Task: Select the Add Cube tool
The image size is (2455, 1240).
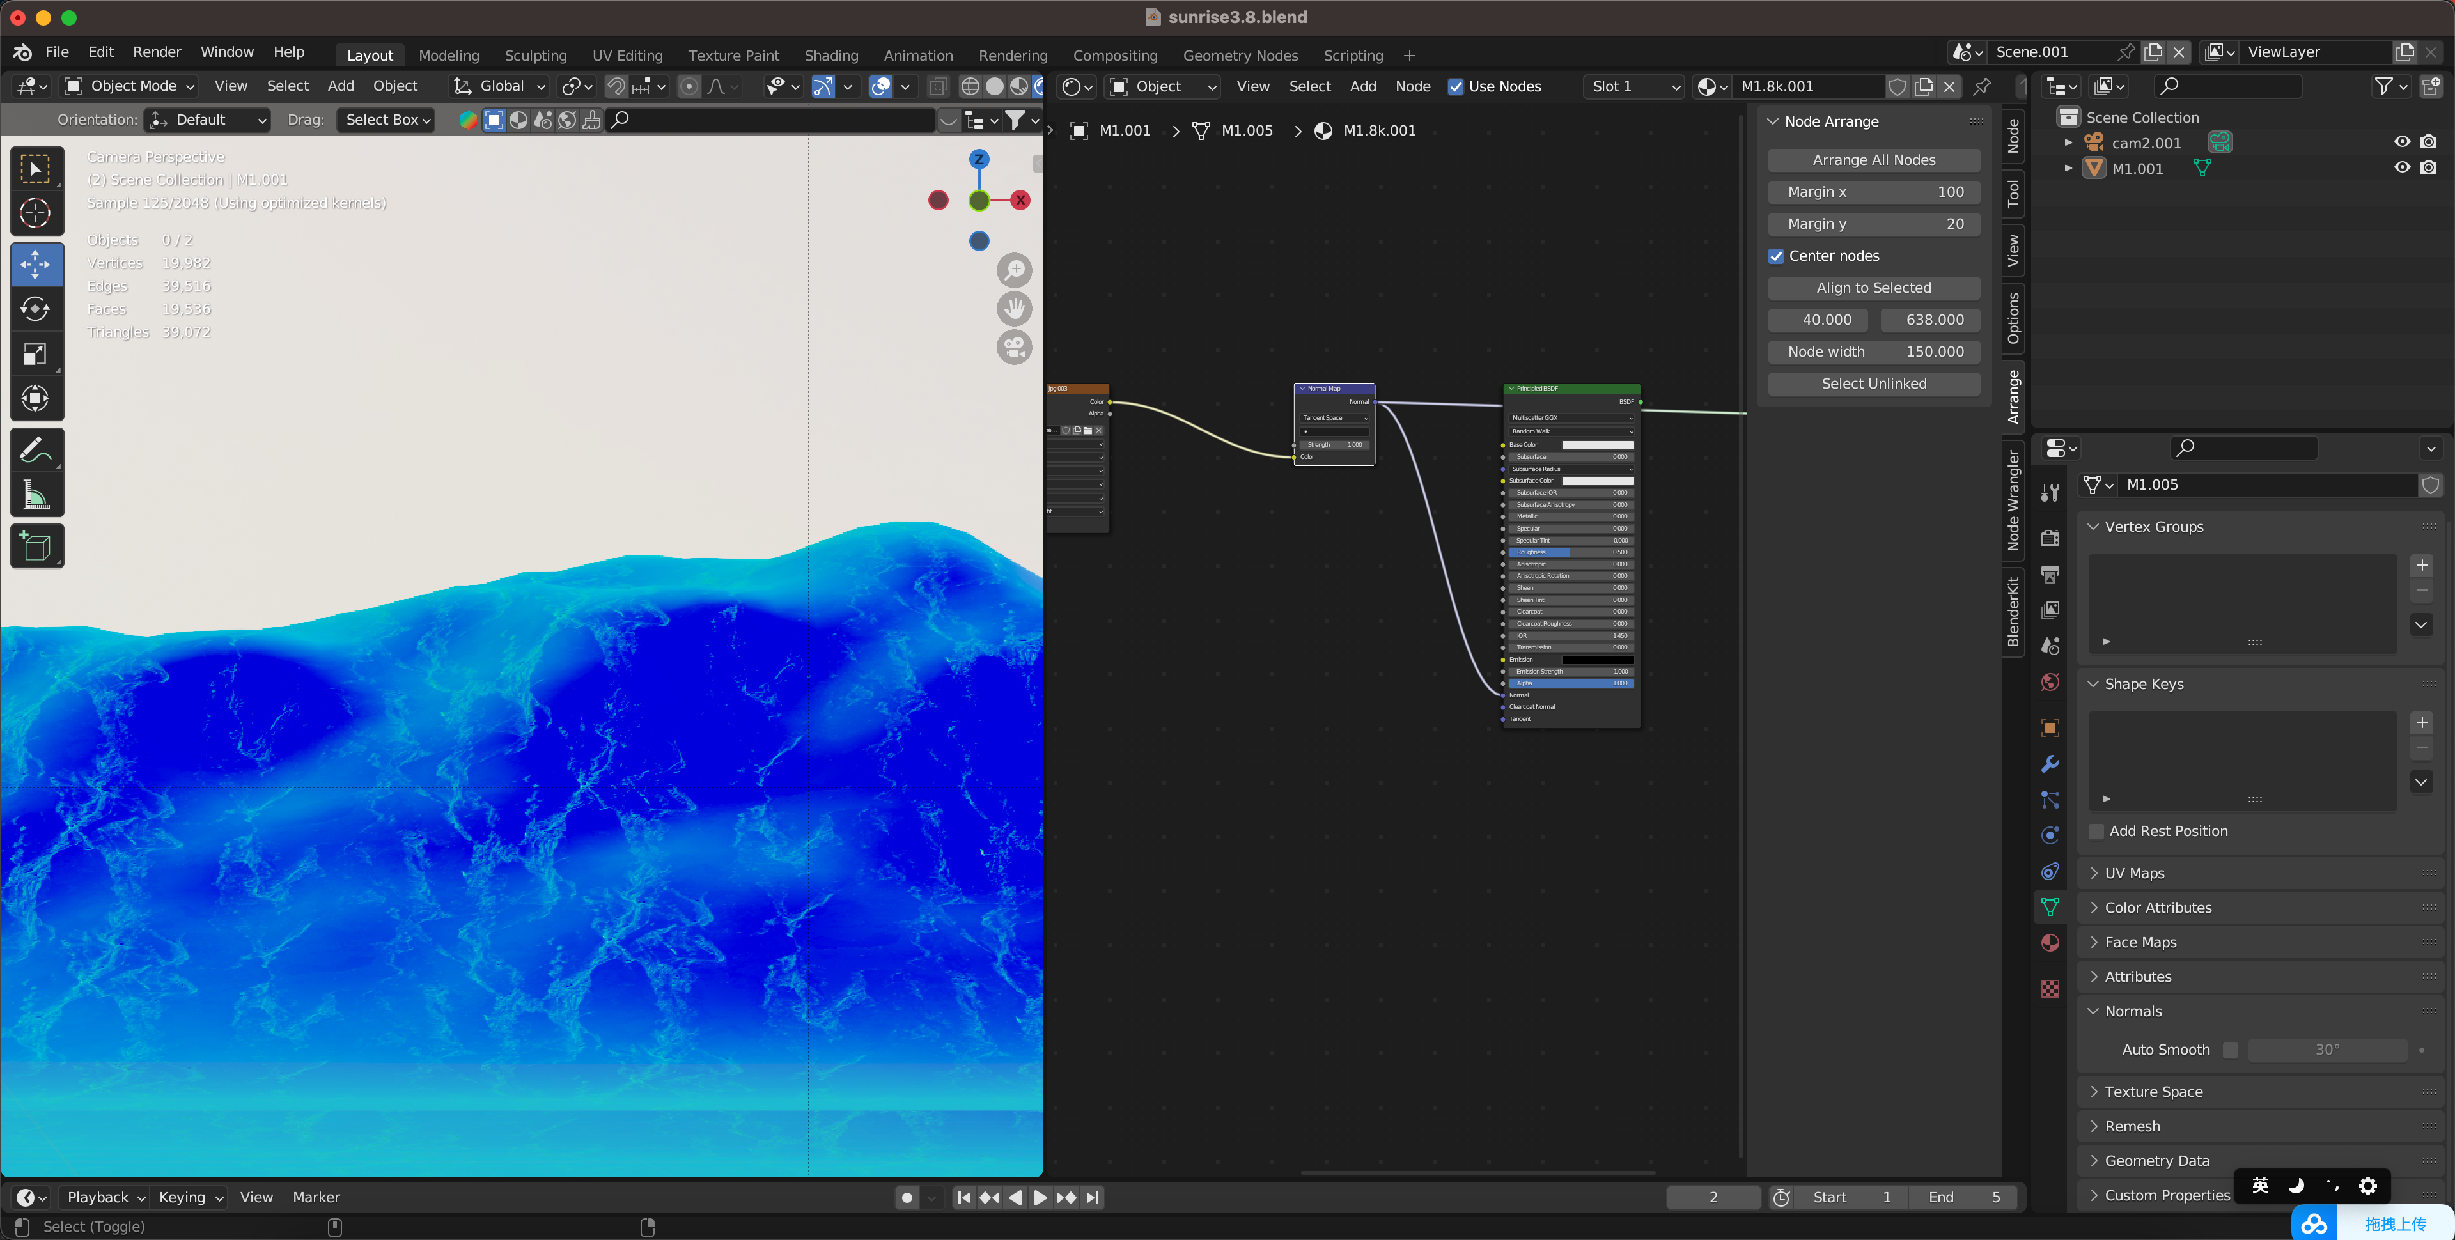Action: [36, 546]
